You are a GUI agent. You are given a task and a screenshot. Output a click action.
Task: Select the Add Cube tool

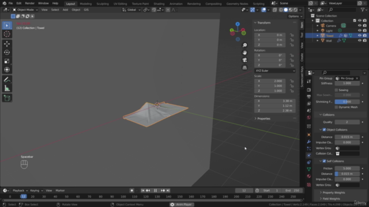pyautogui.click(x=7, y=98)
